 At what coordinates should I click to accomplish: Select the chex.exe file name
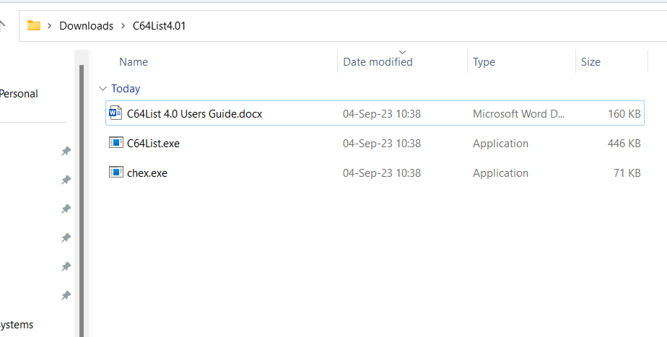tap(147, 173)
